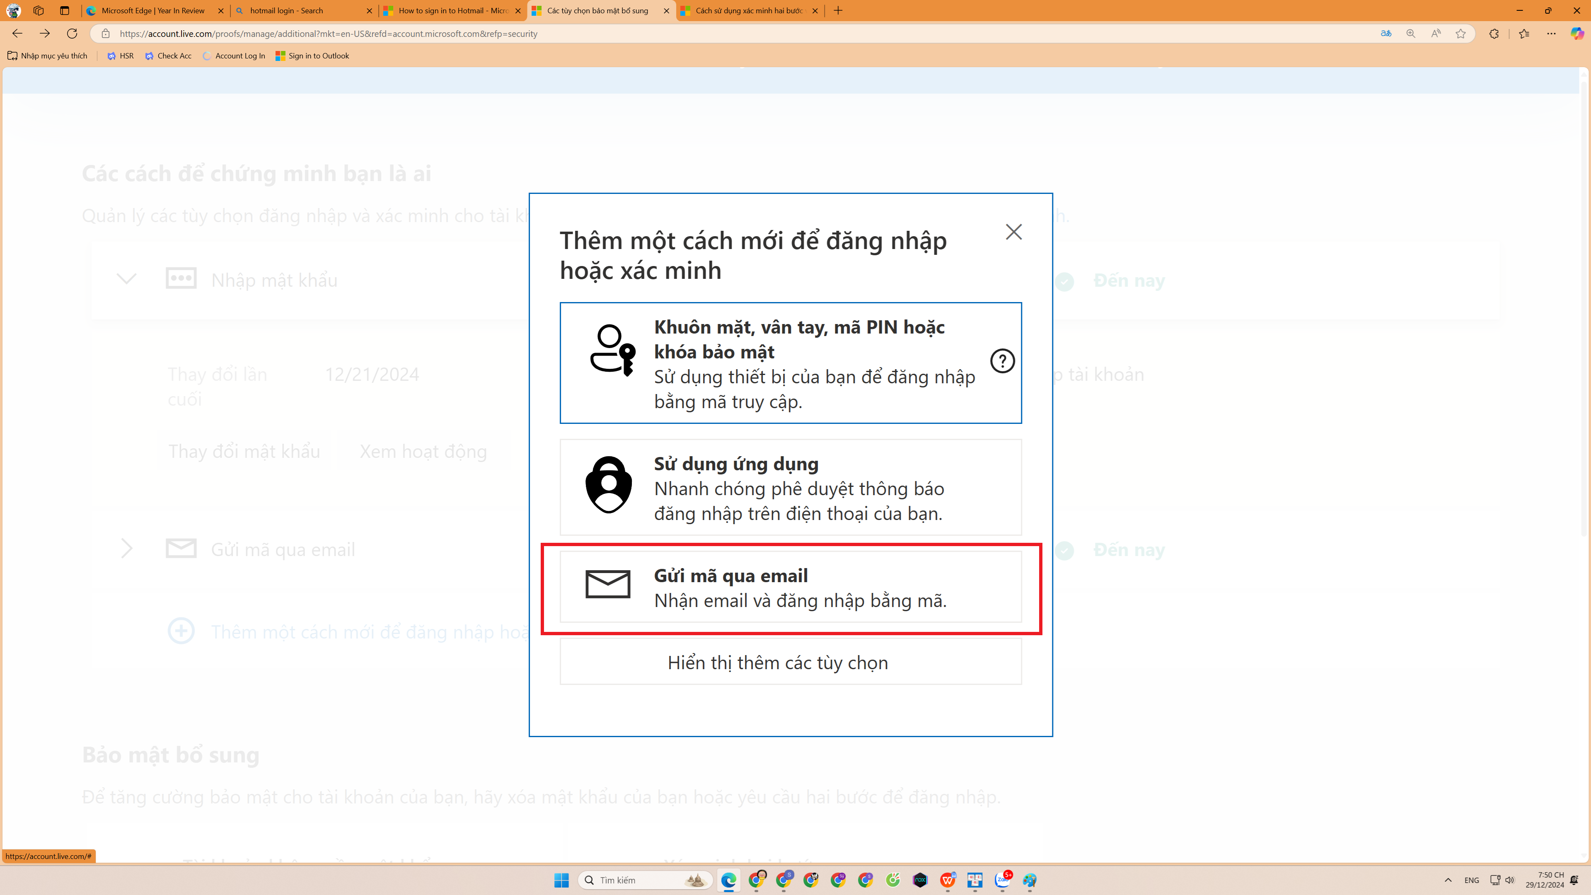Open clock and date 29/12/2024
This screenshot has width=1591, height=895.
[1545, 880]
